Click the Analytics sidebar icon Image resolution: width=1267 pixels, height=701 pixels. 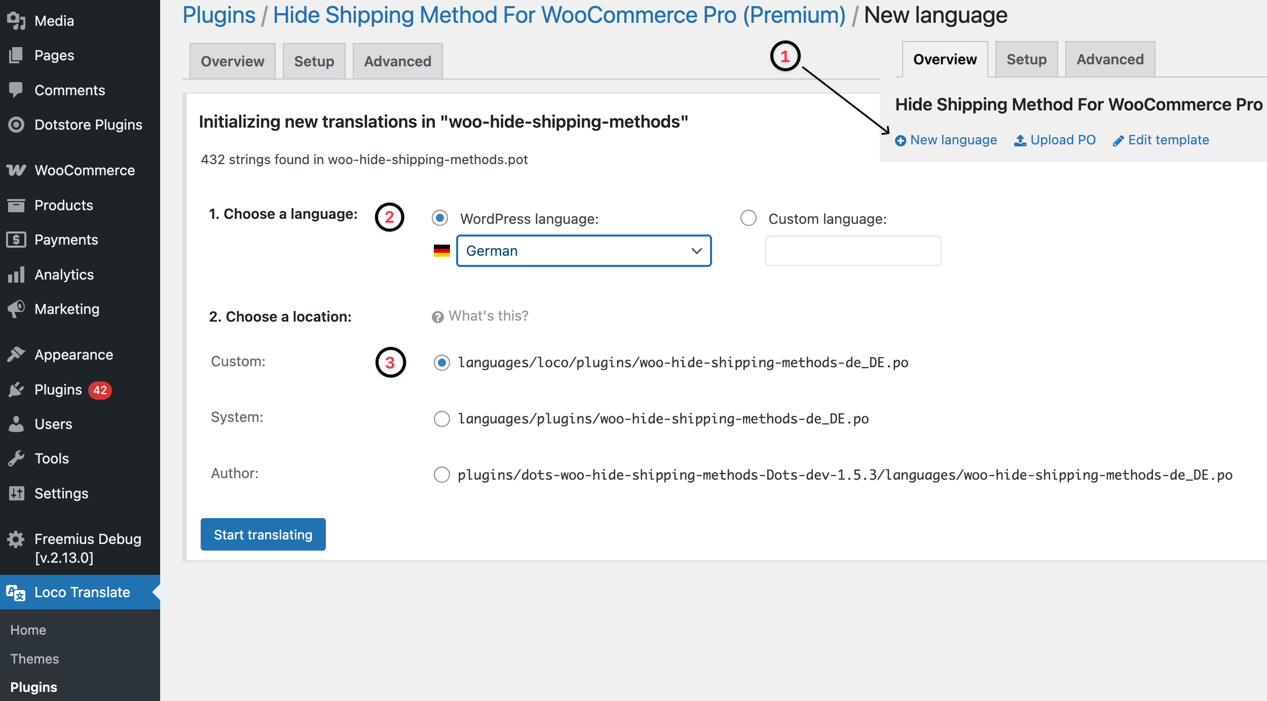[16, 274]
